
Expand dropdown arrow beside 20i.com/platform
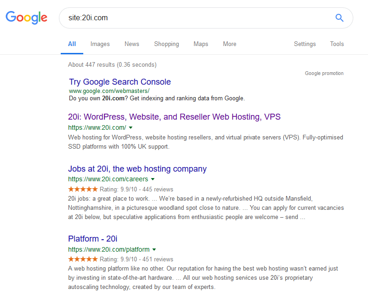pos(154,249)
